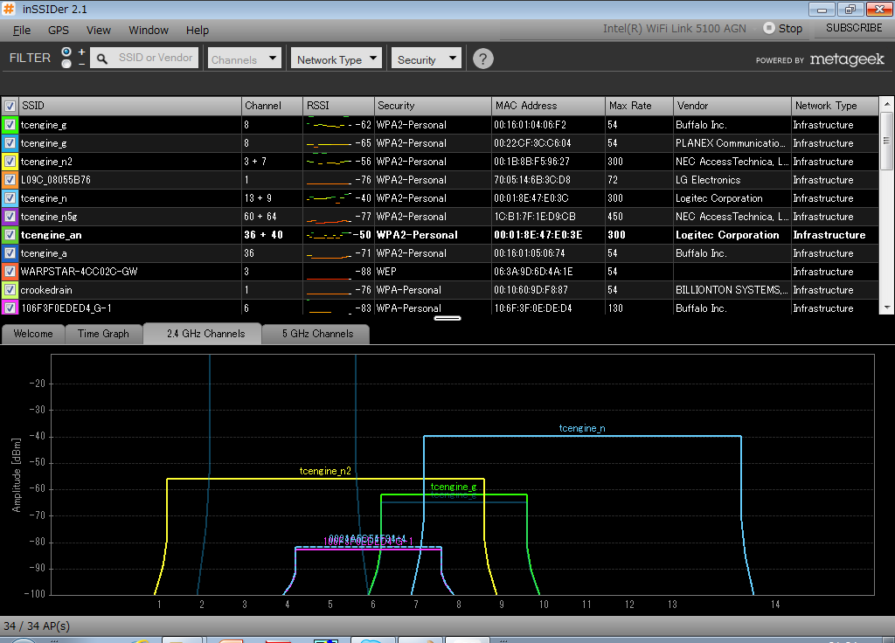The height and width of the screenshot is (643, 895).
Task: Select the filter radio button beside the plus sign
Action: pos(66,52)
